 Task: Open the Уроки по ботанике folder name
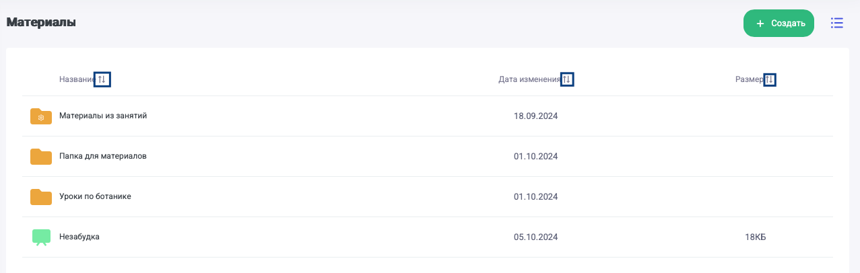coord(95,196)
